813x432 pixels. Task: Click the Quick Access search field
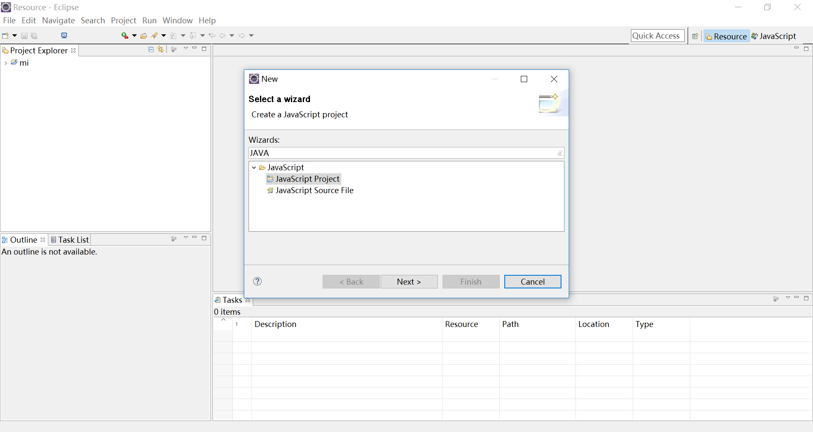tap(657, 36)
